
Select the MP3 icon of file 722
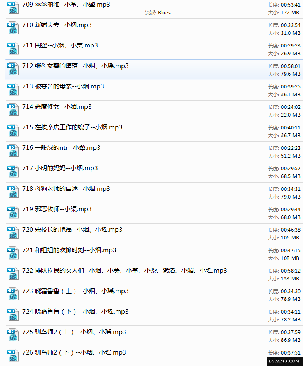13,274
